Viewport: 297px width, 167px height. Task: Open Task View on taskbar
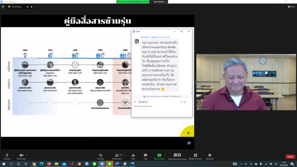26,164
